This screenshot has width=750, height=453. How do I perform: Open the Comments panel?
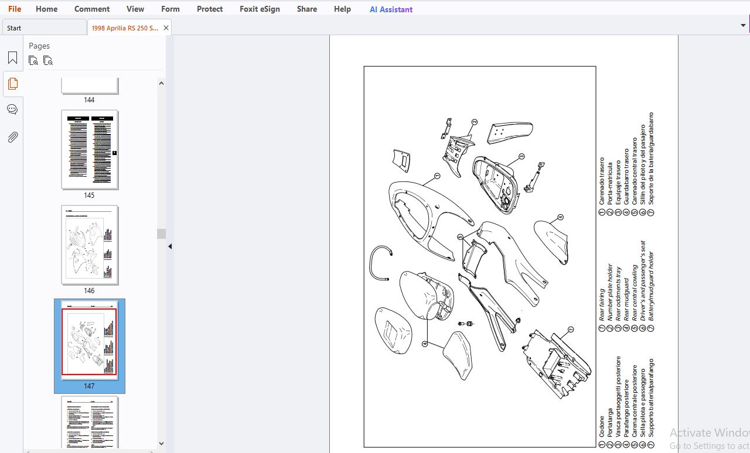click(x=12, y=109)
